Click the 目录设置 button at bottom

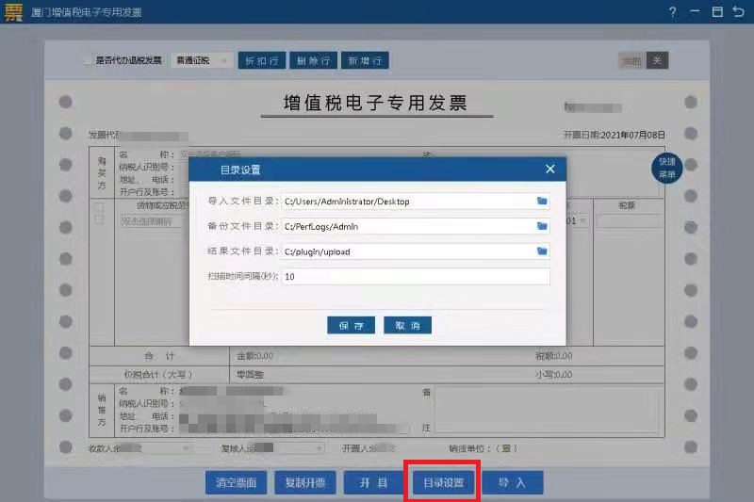click(x=443, y=482)
